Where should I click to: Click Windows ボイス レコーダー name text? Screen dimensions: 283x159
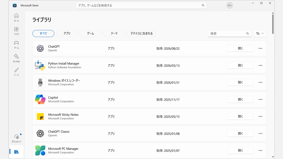click(x=64, y=81)
